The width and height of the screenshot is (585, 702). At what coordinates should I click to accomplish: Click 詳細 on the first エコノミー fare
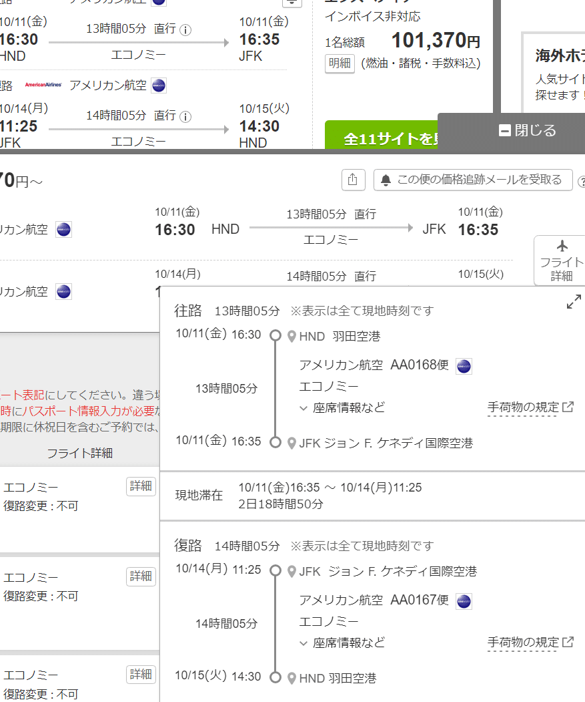[141, 486]
